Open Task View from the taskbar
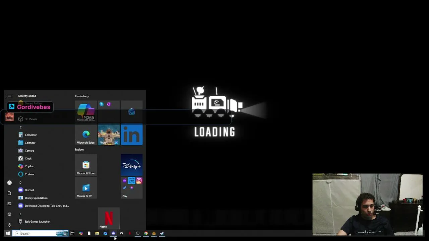 pos(72,233)
